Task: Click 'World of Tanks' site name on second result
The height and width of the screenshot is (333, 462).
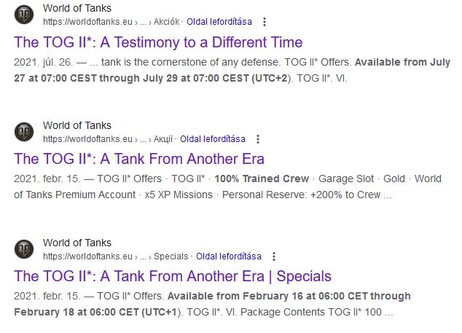Action: [x=77, y=125]
